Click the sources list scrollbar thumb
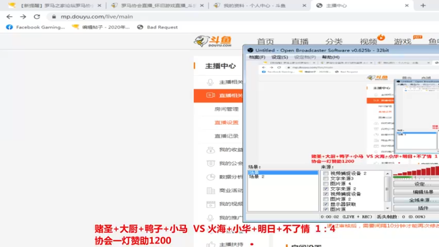Screen dimensions: 439x247 pyautogui.click(x=387, y=189)
